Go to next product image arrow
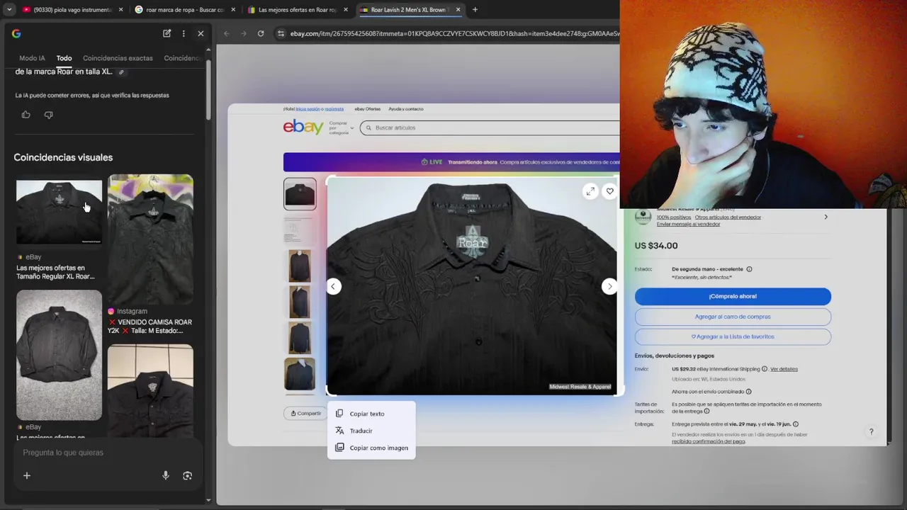The image size is (907, 510). coord(609,286)
